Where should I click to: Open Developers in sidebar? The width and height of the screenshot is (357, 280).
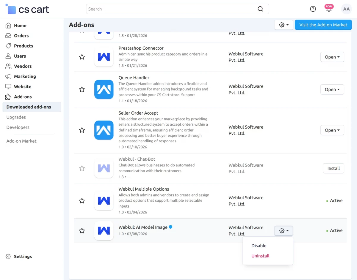click(18, 127)
